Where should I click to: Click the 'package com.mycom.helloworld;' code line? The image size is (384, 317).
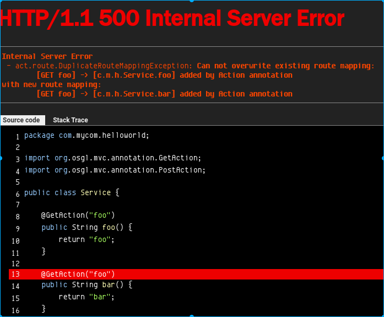(x=86, y=136)
